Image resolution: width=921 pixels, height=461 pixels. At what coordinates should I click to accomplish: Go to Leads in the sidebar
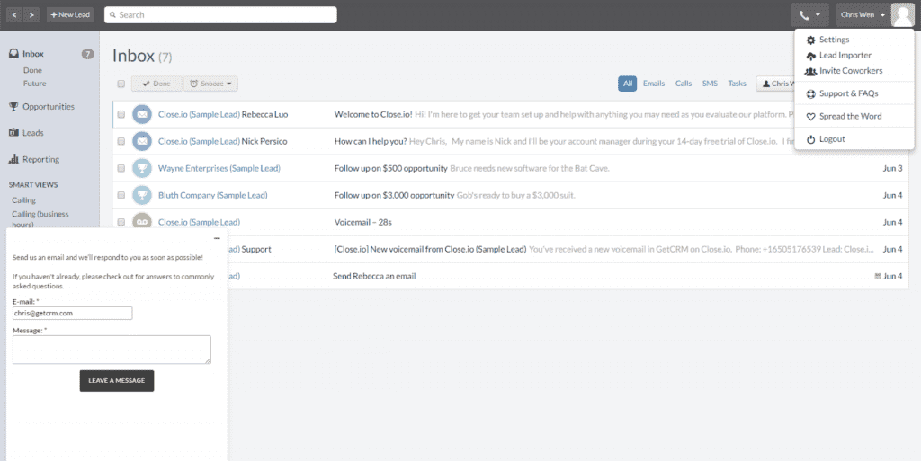[x=33, y=133]
